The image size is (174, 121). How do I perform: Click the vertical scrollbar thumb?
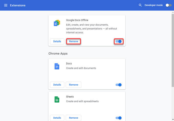[173, 50]
